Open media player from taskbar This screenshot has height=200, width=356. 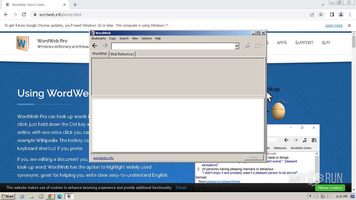pyautogui.click(x=41, y=196)
